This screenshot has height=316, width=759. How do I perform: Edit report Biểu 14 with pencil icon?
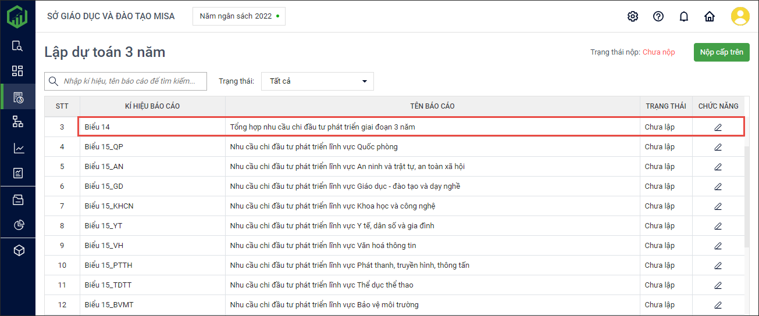718,127
